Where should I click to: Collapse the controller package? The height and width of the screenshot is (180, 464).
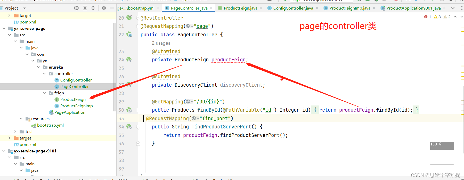[44, 73]
